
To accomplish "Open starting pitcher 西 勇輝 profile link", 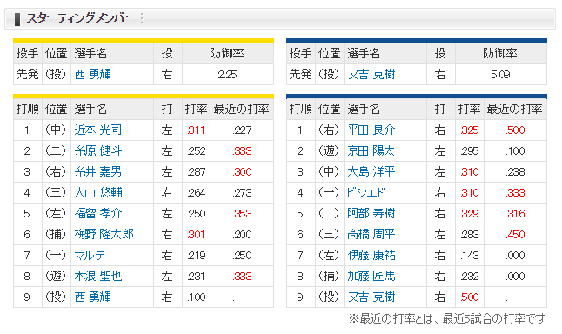I will [93, 75].
